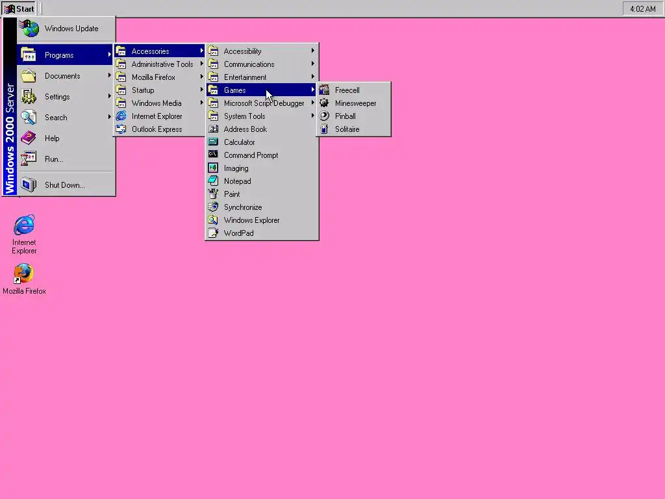
Task: Select Games in Accessories menu
Action: (261, 90)
